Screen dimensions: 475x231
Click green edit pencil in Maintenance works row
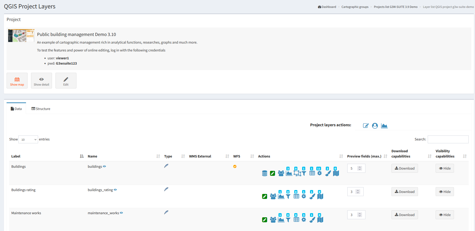click(265, 220)
